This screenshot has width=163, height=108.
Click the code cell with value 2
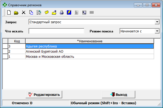tap(17, 52)
